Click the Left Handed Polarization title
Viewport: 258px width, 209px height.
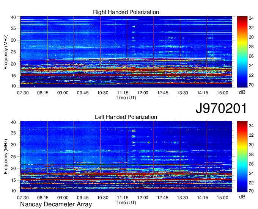pyautogui.click(x=126, y=117)
